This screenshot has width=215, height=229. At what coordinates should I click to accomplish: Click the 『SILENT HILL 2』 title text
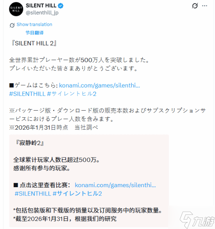34,43
